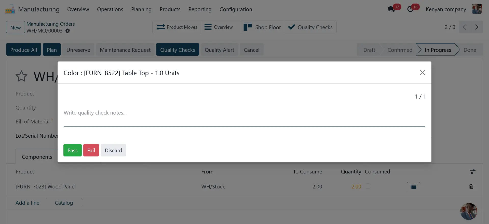Viewport: 489px width, 224px height.
Task: Open column settings adjust icon
Action: 473,172
